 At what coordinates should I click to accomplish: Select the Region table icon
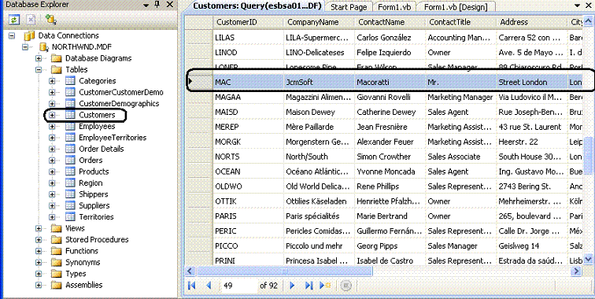[x=70, y=183]
